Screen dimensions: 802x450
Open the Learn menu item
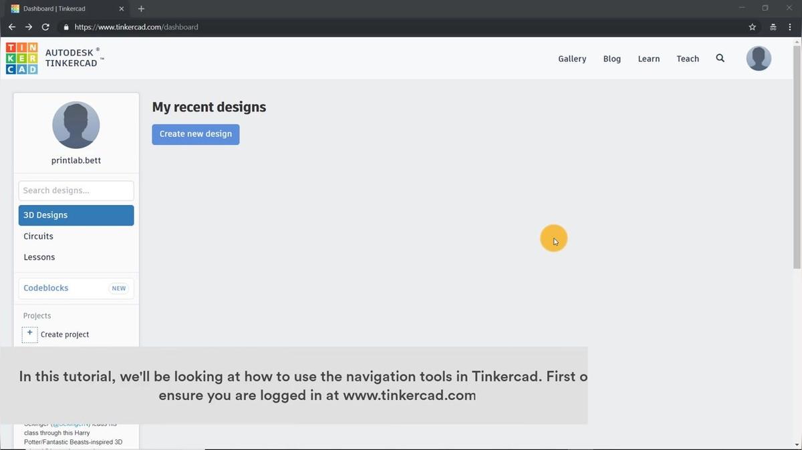point(648,59)
